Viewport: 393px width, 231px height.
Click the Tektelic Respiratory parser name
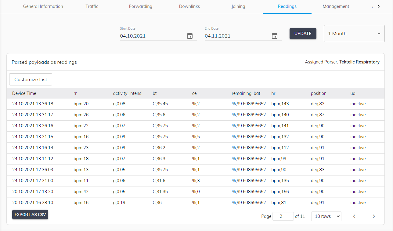(x=359, y=62)
